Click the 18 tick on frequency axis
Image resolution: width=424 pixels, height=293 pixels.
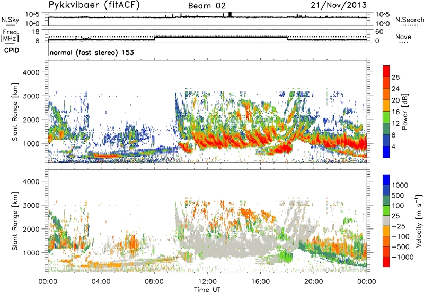pyautogui.click(x=35, y=32)
